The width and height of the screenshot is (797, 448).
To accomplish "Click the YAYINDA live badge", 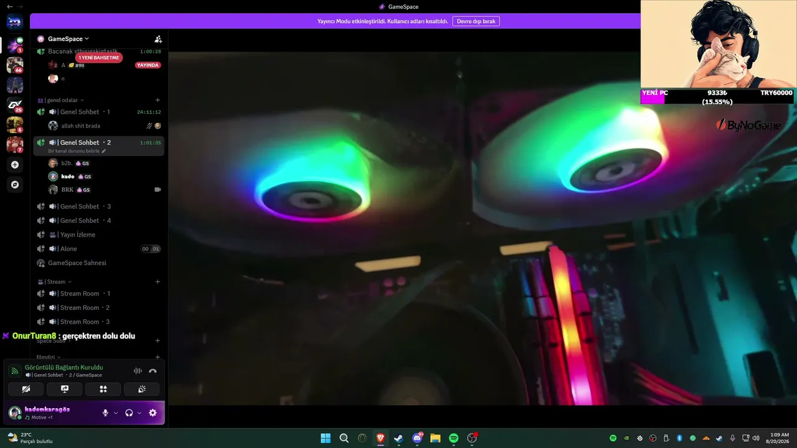I will [148, 65].
